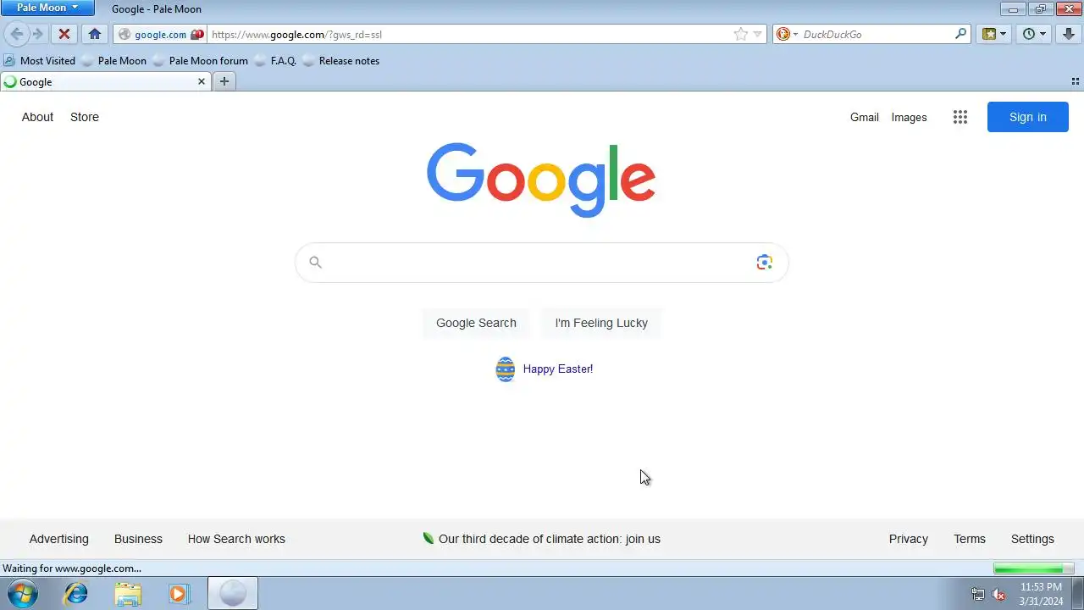
Task: Launch Internet Explorer from taskbar
Action: click(76, 593)
